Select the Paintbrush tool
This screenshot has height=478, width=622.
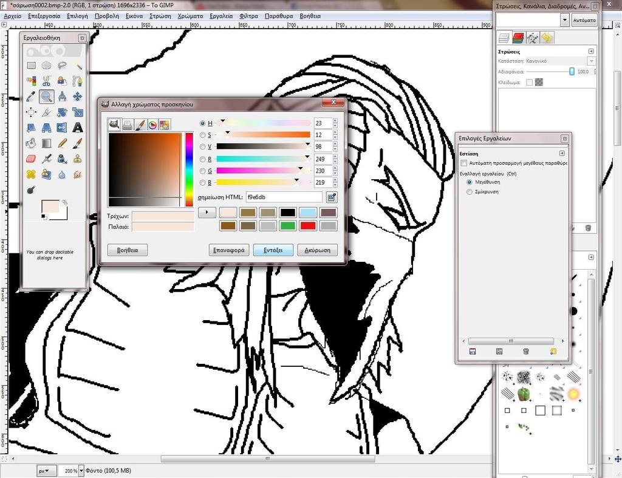coord(78,143)
